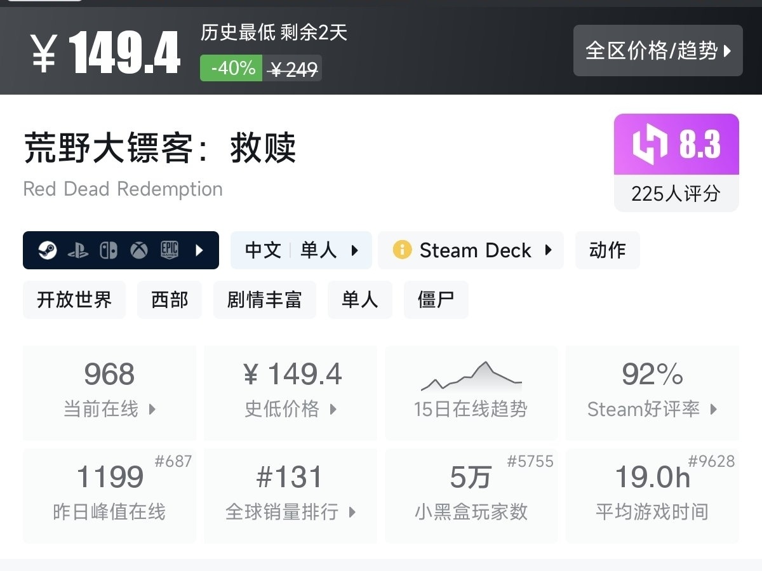Viewport: 762px width, 571px height.
Task: Click the PlayStation platform icon
Action: point(77,250)
